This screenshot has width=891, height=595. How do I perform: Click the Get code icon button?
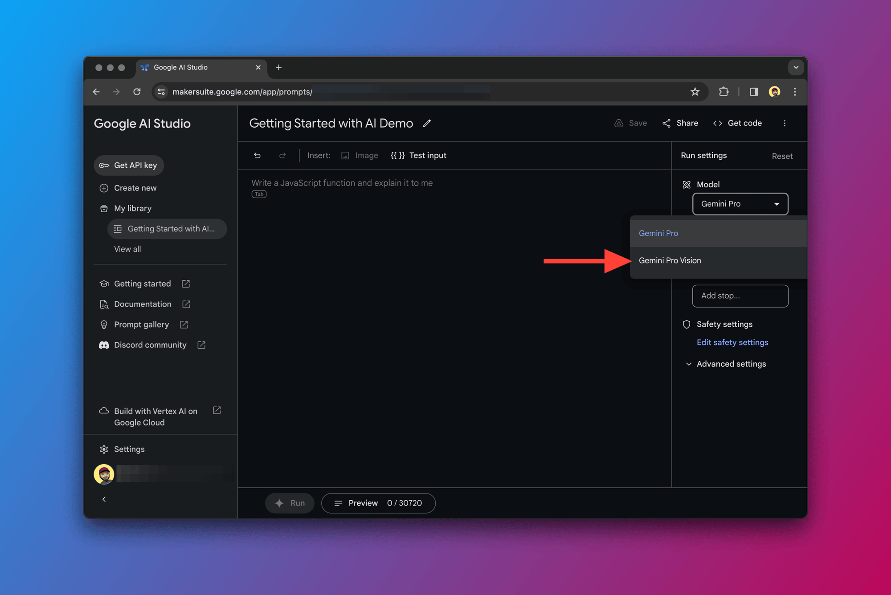click(x=718, y=123)
